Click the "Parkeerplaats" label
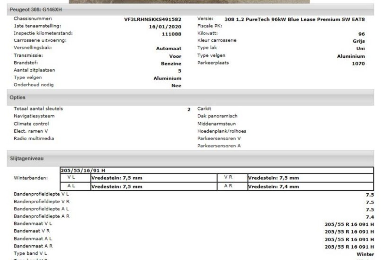This screenshot has width=381, height=260. point(213,63)
